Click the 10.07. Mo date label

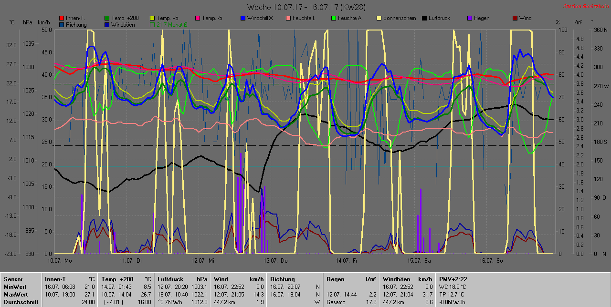point(60,261)
